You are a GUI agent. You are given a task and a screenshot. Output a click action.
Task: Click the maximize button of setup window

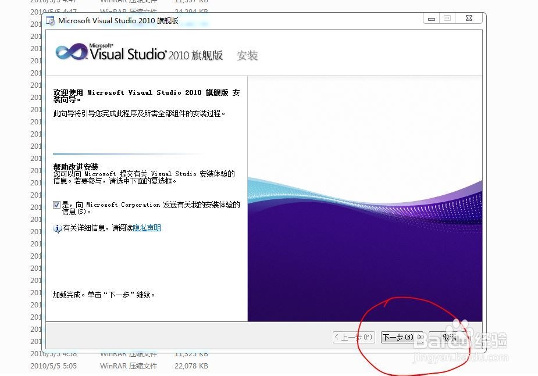(x=447, y=19)
